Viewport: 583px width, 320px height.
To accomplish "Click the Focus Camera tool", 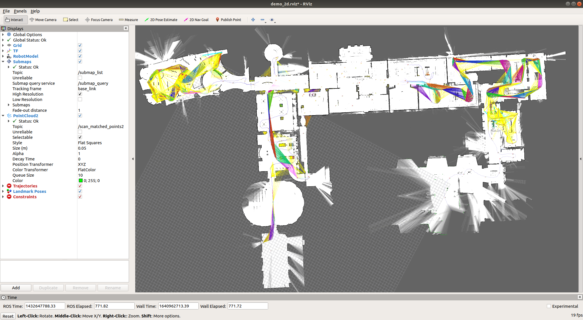I will click(x=99, y=20).
